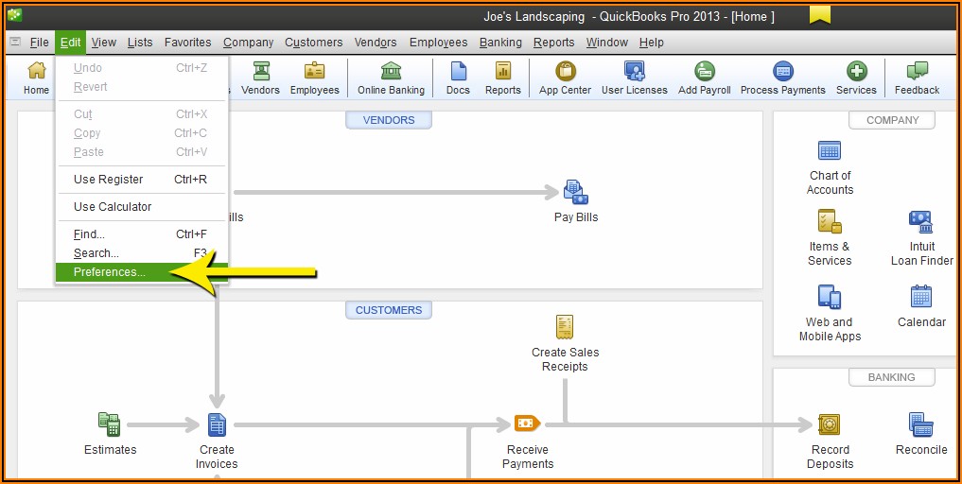
Task: Open the Estimates icon
Action: pyautogui.click(x=110, y=425)
